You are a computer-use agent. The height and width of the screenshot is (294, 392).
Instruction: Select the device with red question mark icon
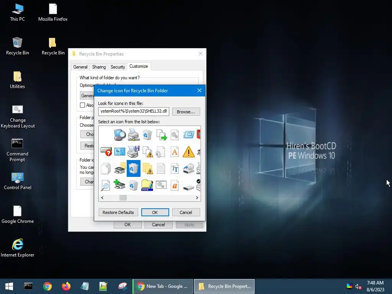(x=106, y=152)
